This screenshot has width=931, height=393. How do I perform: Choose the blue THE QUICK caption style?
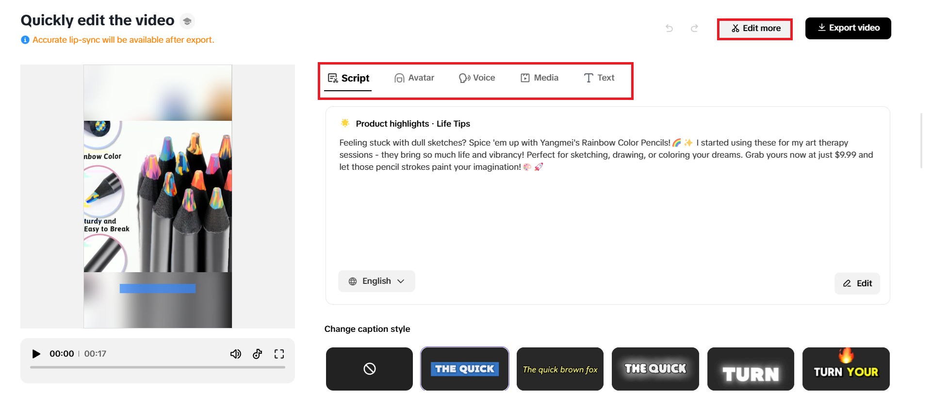(465, 369)
